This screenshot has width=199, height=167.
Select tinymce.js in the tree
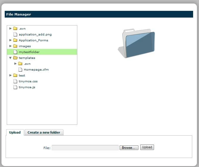point(27,87)
